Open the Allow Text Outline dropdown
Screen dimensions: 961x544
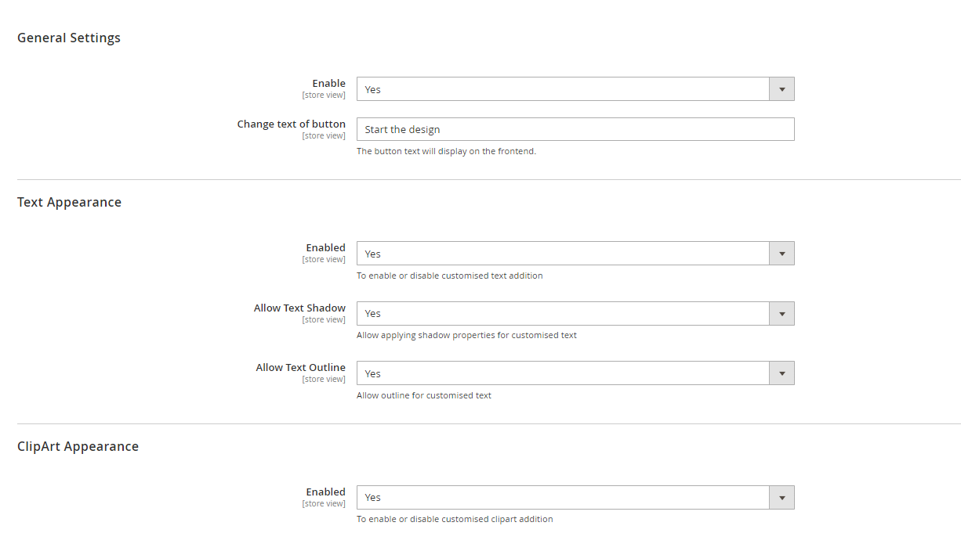575,373
